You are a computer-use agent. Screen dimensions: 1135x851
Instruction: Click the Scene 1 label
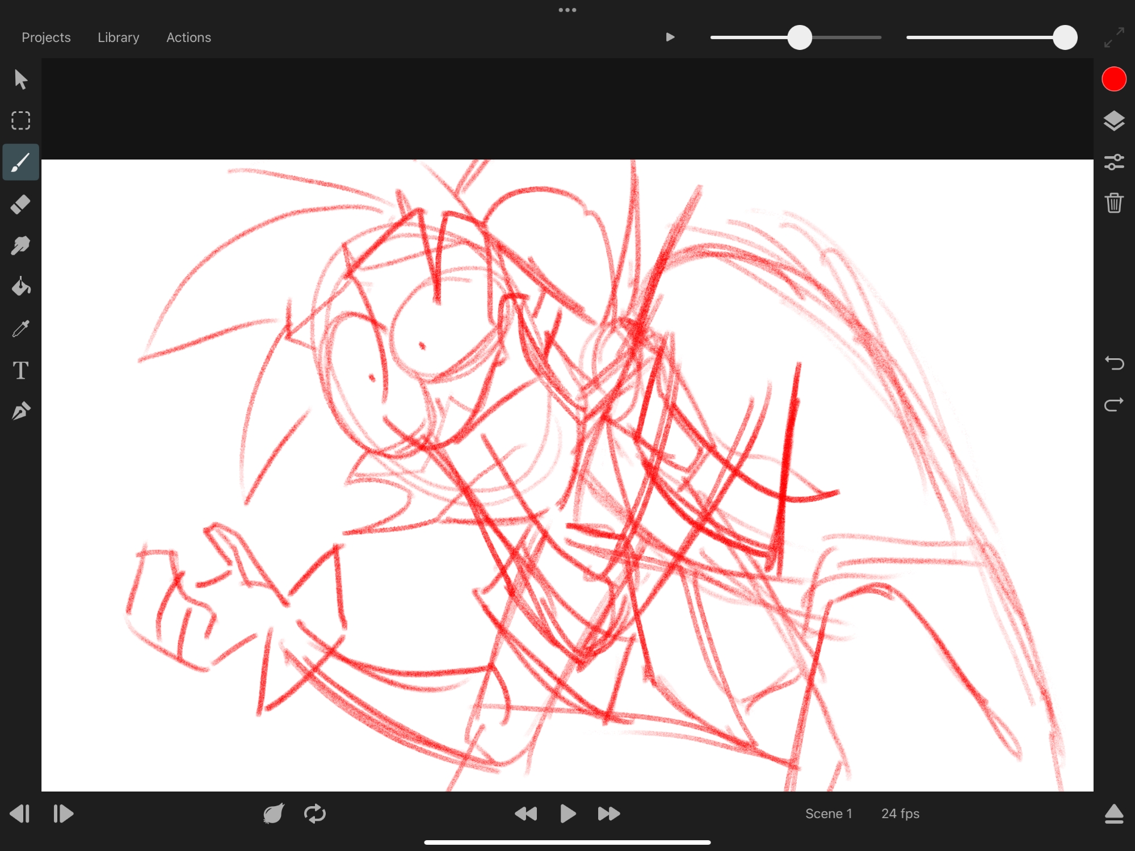pos(829,814)
